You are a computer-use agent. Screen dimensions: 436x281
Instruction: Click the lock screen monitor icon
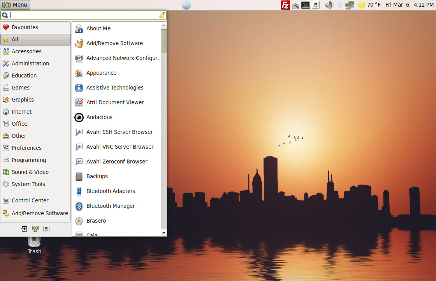tap(35, 229)
